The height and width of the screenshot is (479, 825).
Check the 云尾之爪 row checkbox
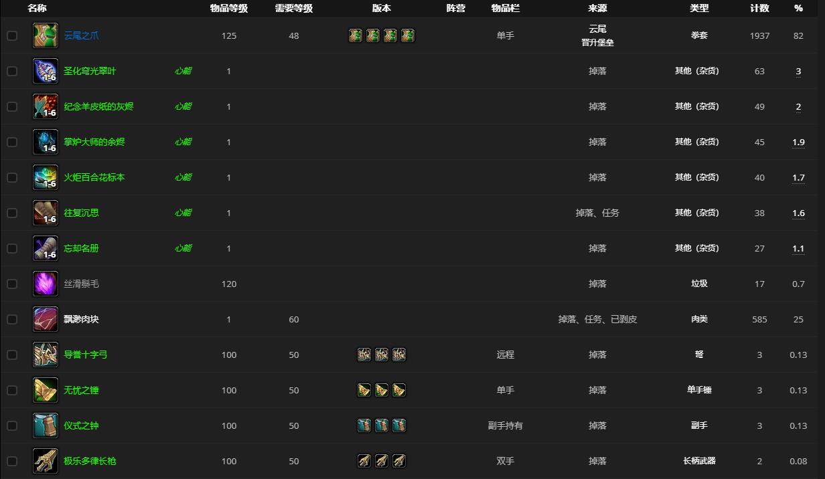pyautogui.click(x=12, y=35)
